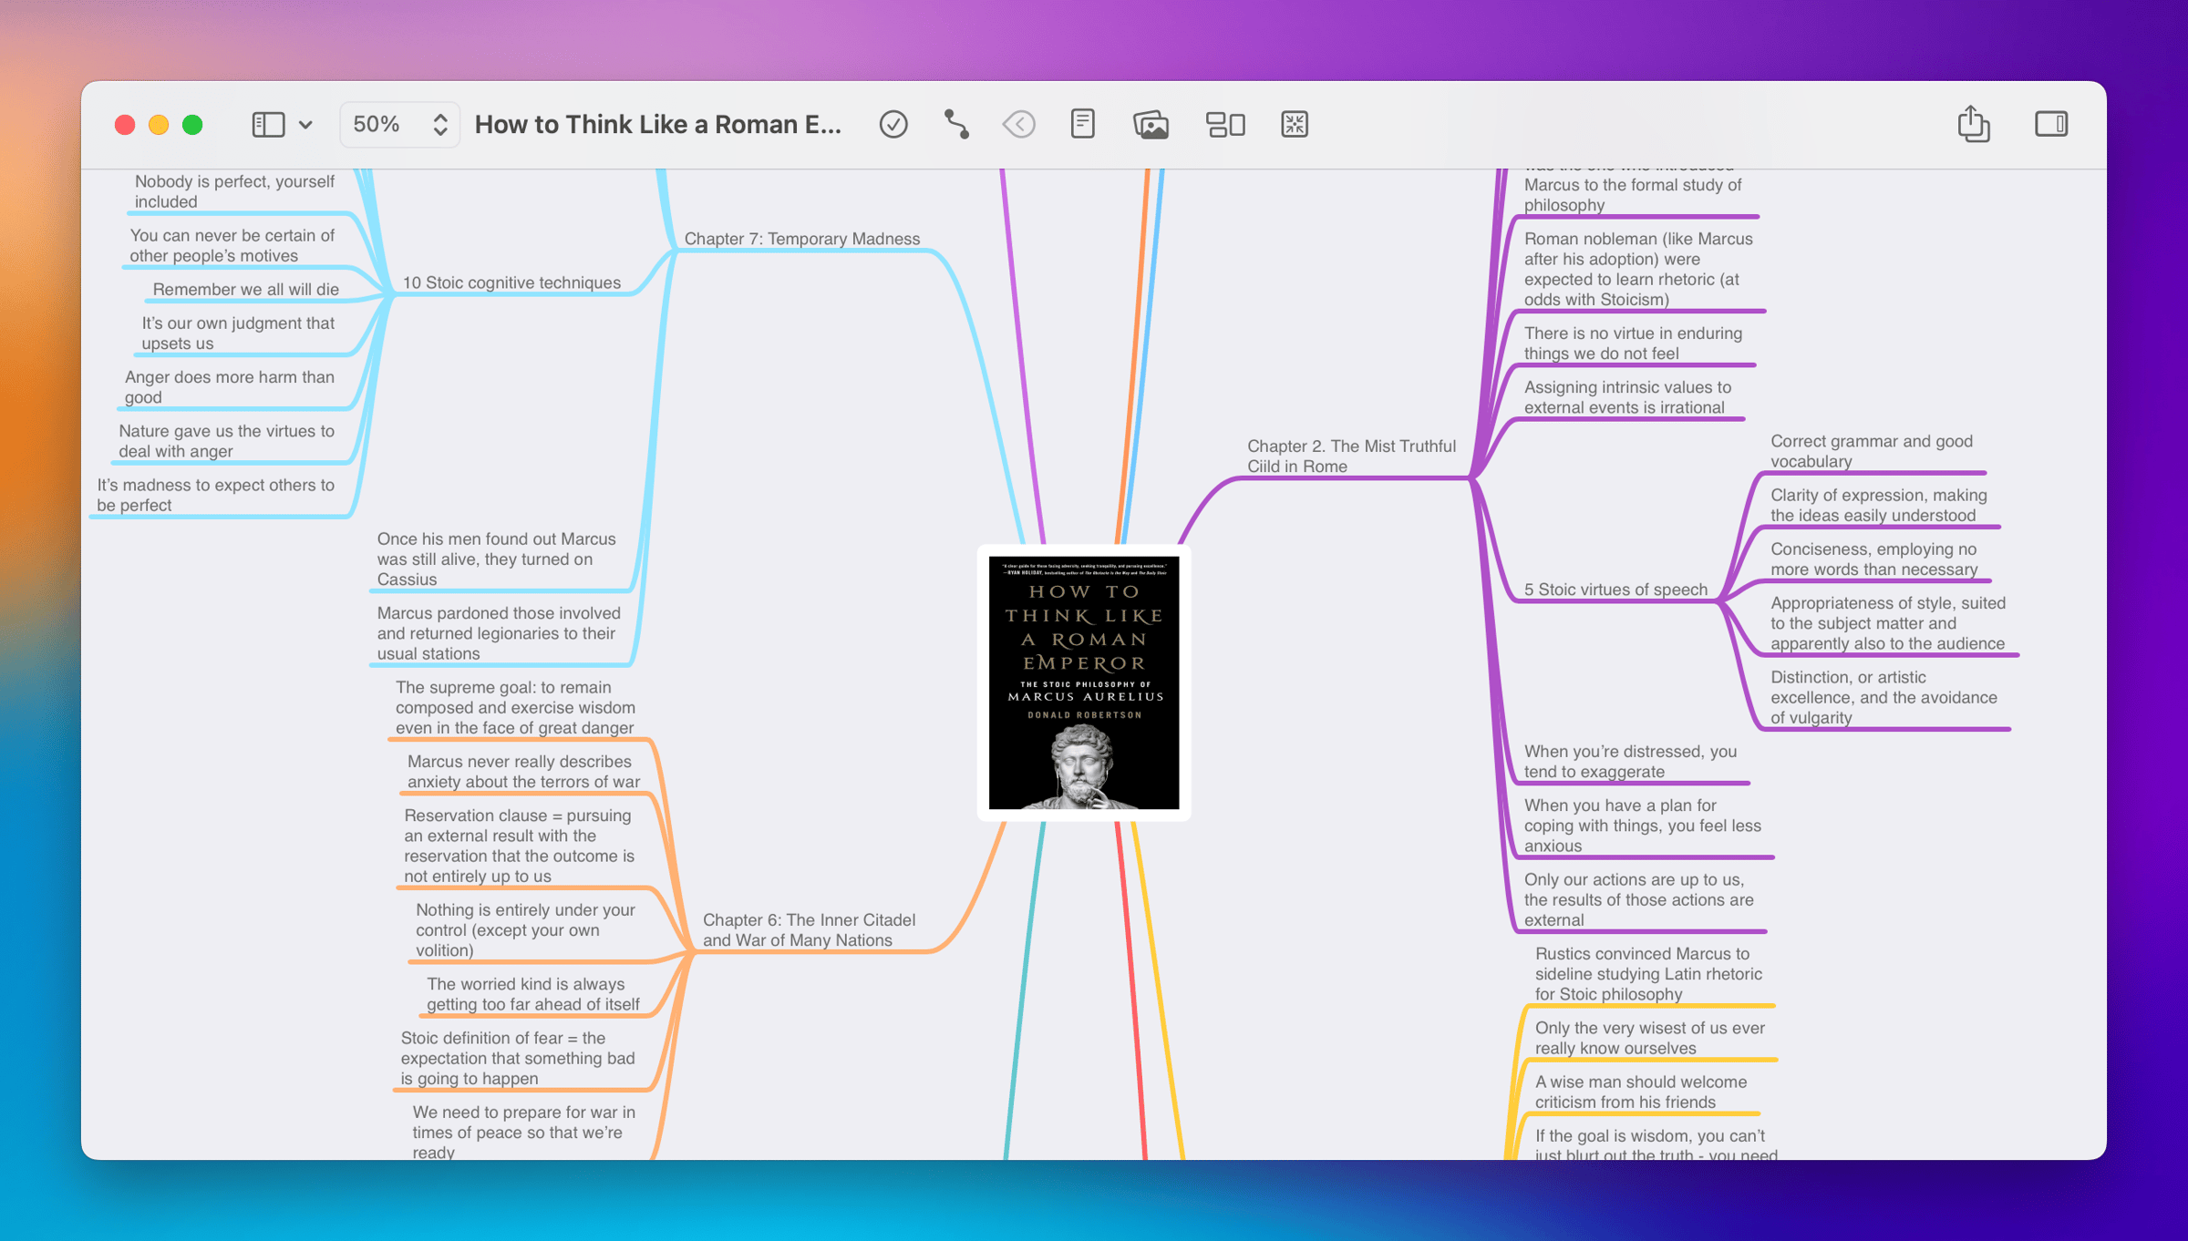Select node There is no virtue in enduring
Image resolution: width=2188 pixels, height=1241 pixels.
[x=1633, y=343]
